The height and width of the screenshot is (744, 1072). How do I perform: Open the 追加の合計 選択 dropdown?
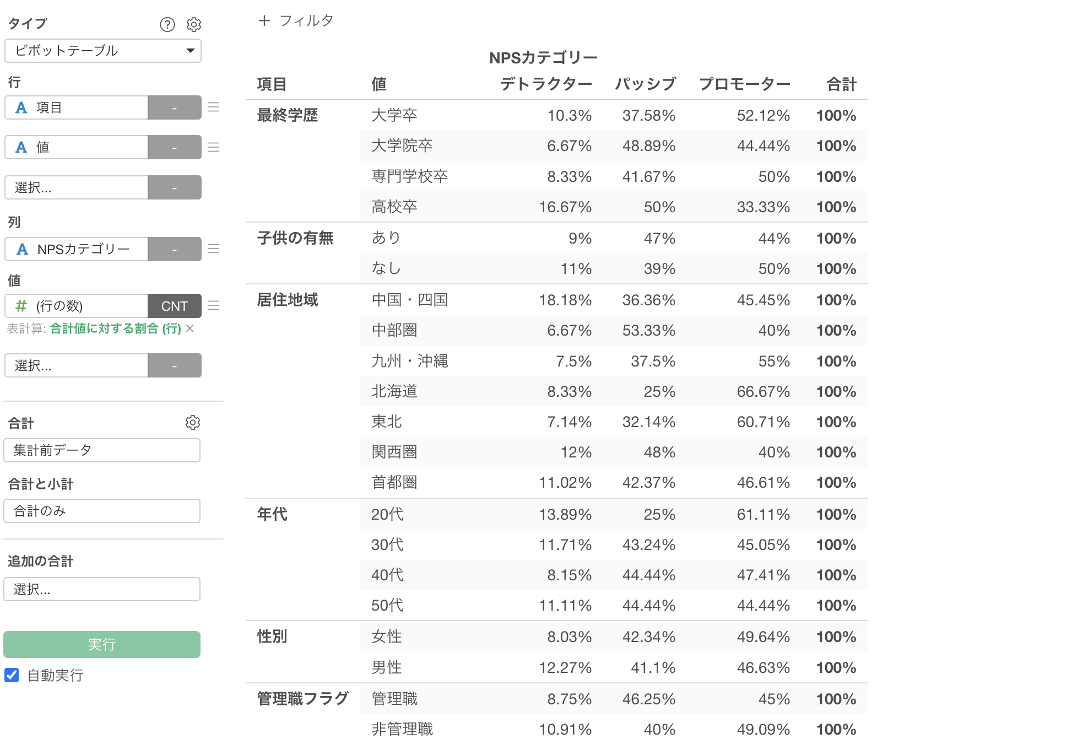(102, 589)
